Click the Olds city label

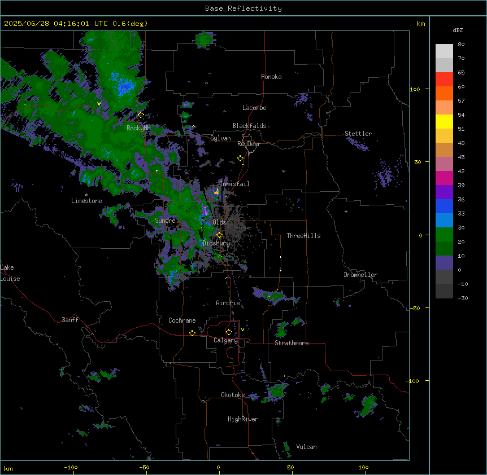coord(219,222)
